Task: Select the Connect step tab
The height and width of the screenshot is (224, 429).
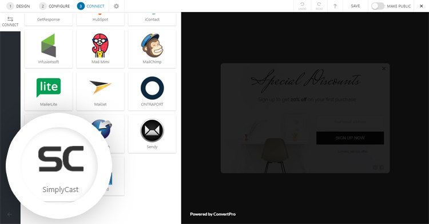Action: pyautogui.click(x=91, y=6)
